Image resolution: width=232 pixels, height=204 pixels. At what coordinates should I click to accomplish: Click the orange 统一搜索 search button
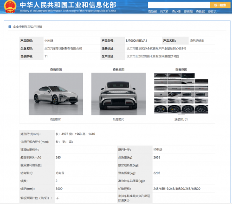[x=220, y=5]
